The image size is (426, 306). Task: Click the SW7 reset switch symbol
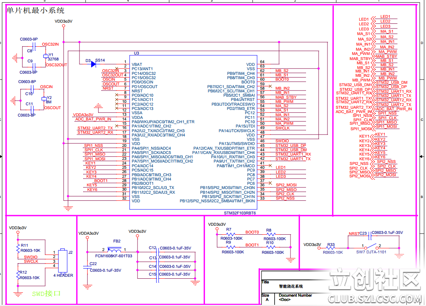coord(371,247)
